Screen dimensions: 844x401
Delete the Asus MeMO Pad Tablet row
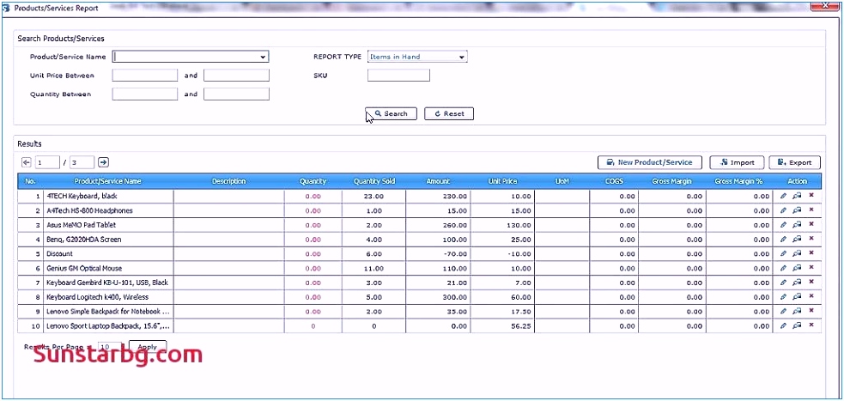point(811,224)
